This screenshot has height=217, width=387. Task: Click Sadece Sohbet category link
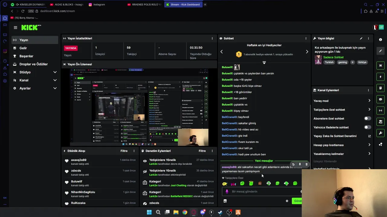pos(333,57)
